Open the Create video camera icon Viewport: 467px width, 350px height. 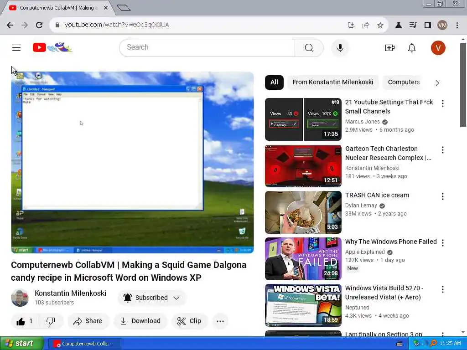click(389, 47)
